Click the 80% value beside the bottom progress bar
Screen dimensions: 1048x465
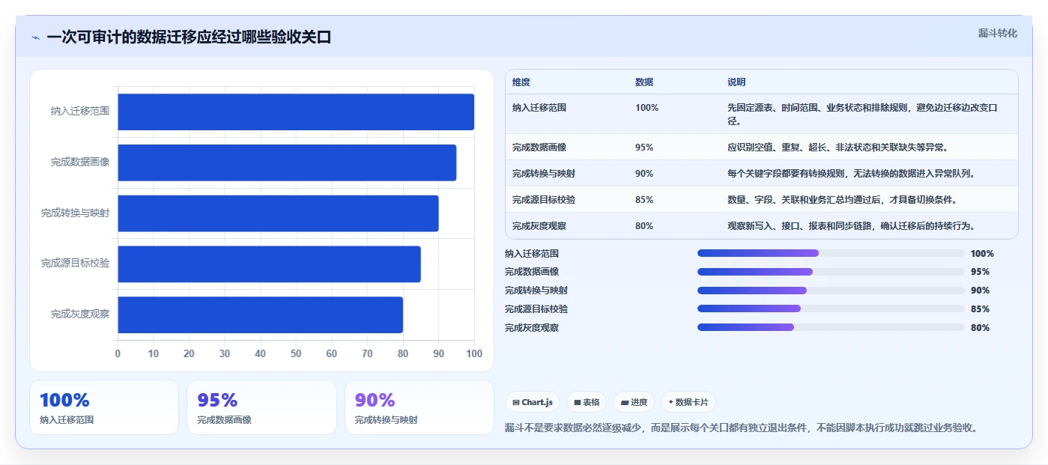coord(980,327)
